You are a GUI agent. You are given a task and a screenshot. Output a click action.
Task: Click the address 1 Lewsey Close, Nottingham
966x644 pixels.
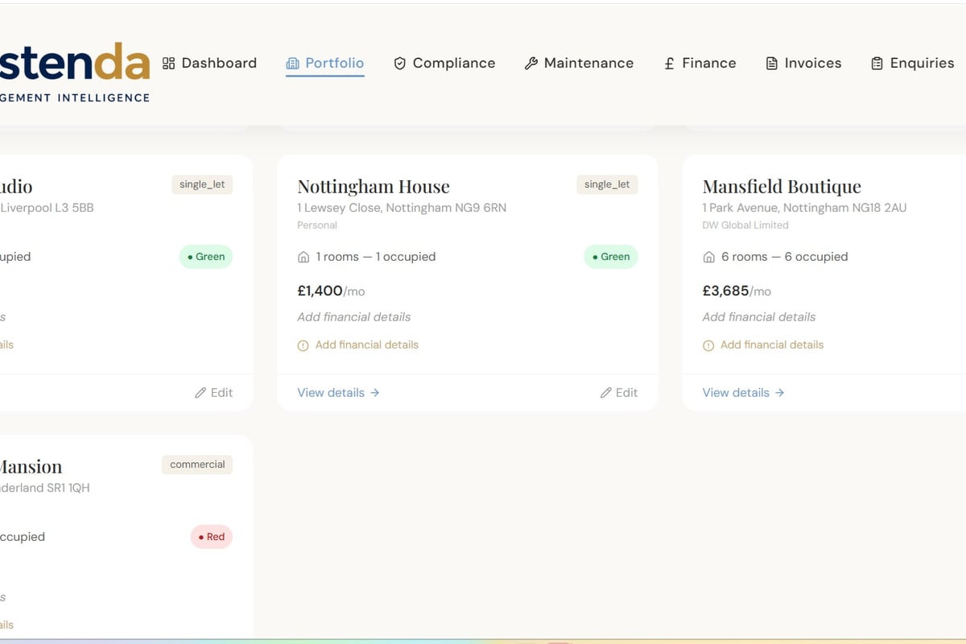tap(402, 208)
